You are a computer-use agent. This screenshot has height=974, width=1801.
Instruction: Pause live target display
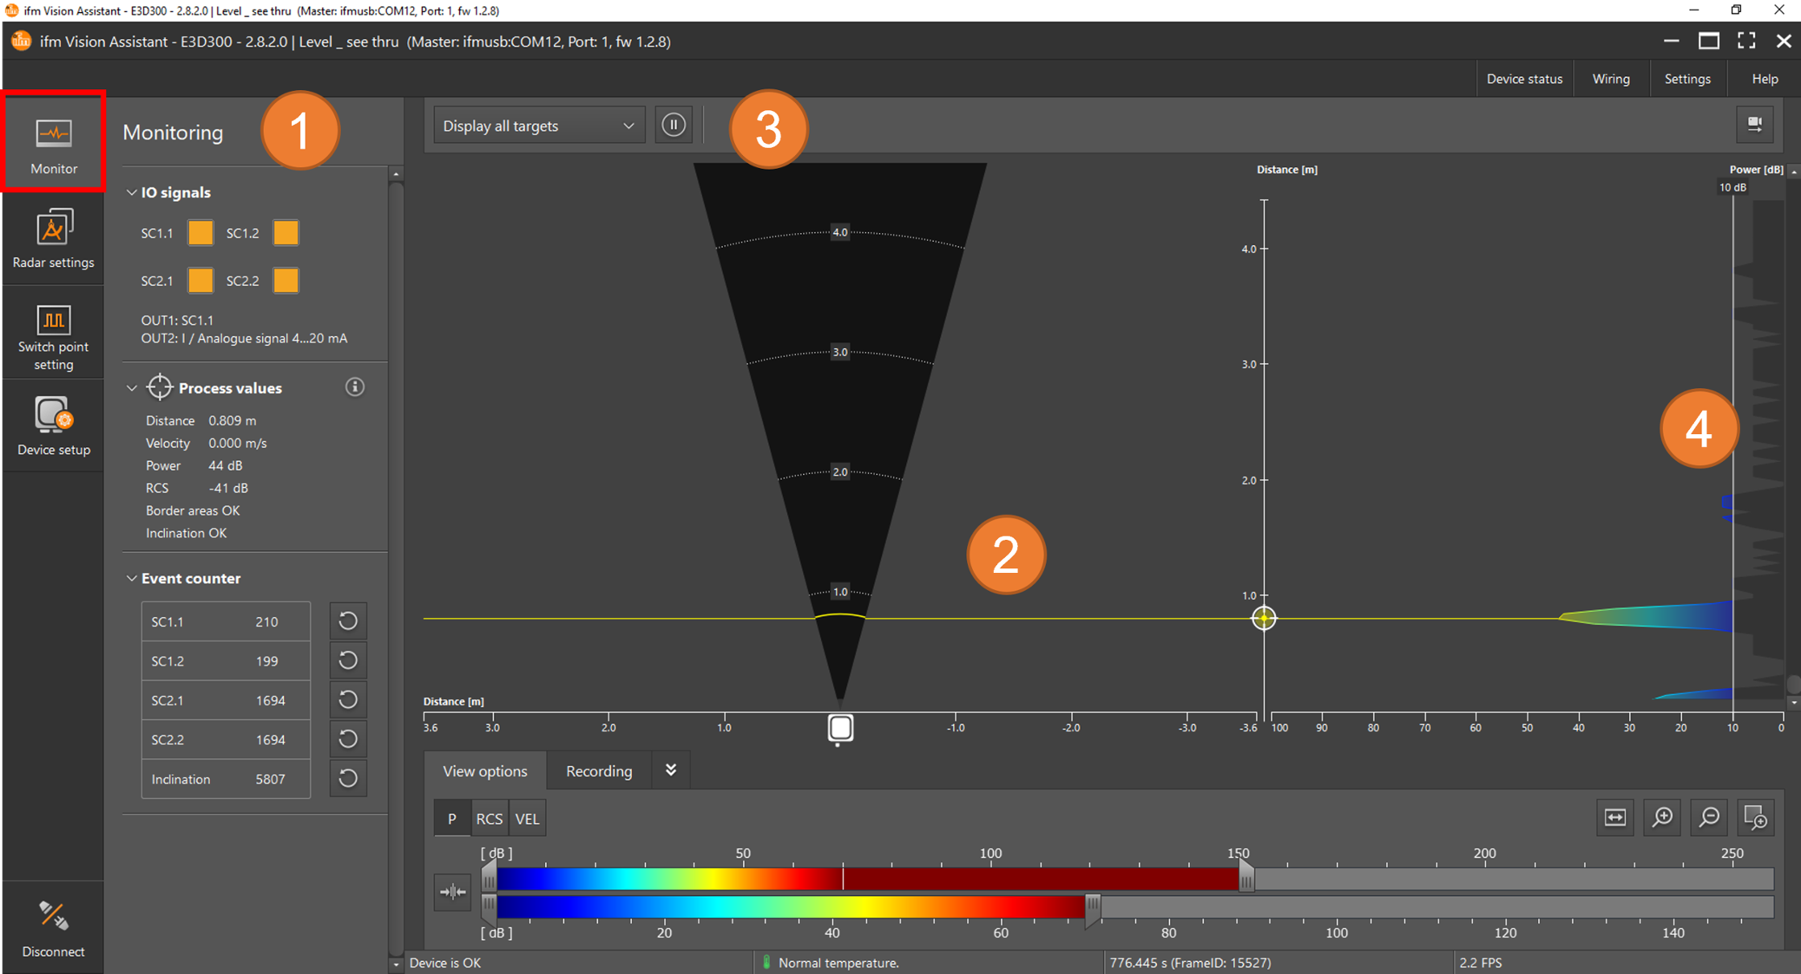pyautogui.click(x=674, y=125)
